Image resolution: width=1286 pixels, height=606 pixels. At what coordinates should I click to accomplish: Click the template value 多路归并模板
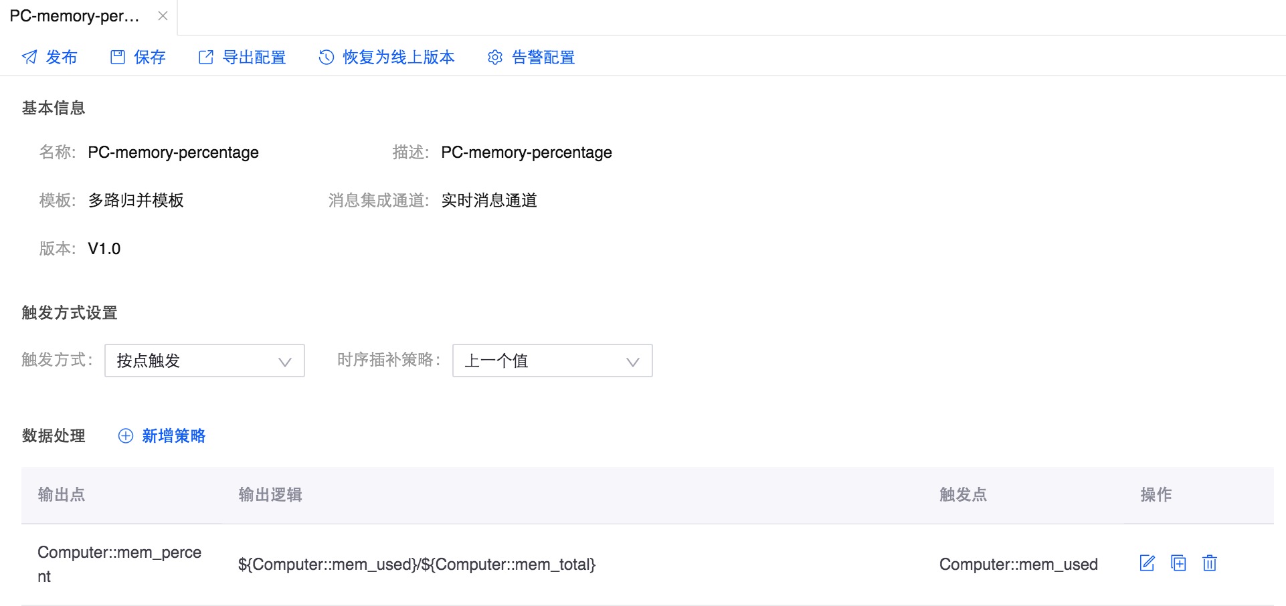[x=136, y=201]
